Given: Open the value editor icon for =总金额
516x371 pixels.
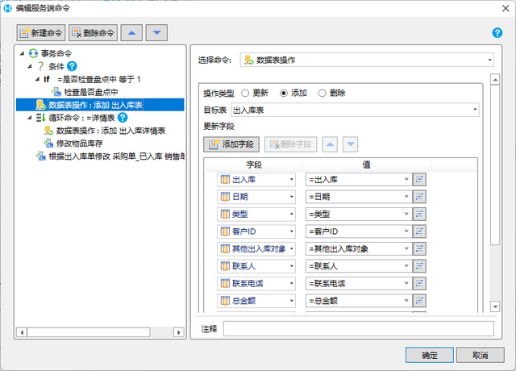Looking at the screenshot, I should [419, 301].
